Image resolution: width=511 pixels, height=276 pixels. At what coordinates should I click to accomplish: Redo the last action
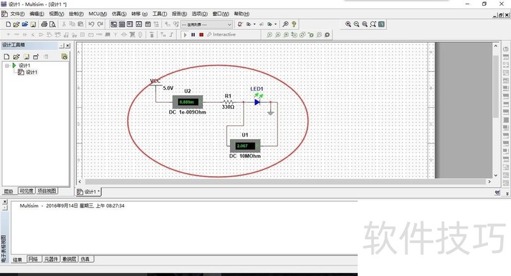click(x=100, y=24)
